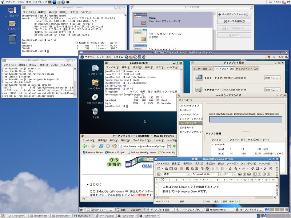This screenshot has height=218, width=291.
Task: Click Theme Details button in theme settings
Action: point(234,21)
